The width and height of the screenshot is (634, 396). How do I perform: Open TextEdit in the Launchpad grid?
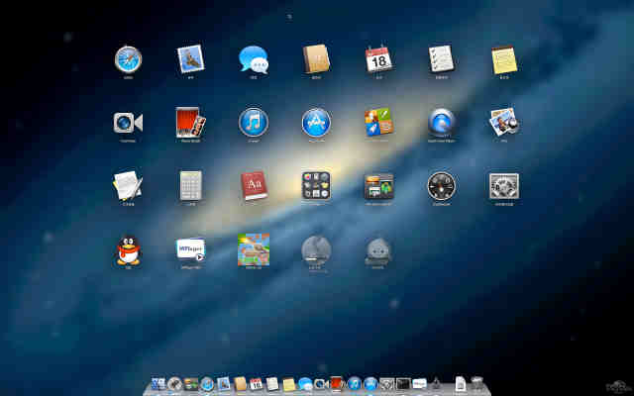[128, 185]
